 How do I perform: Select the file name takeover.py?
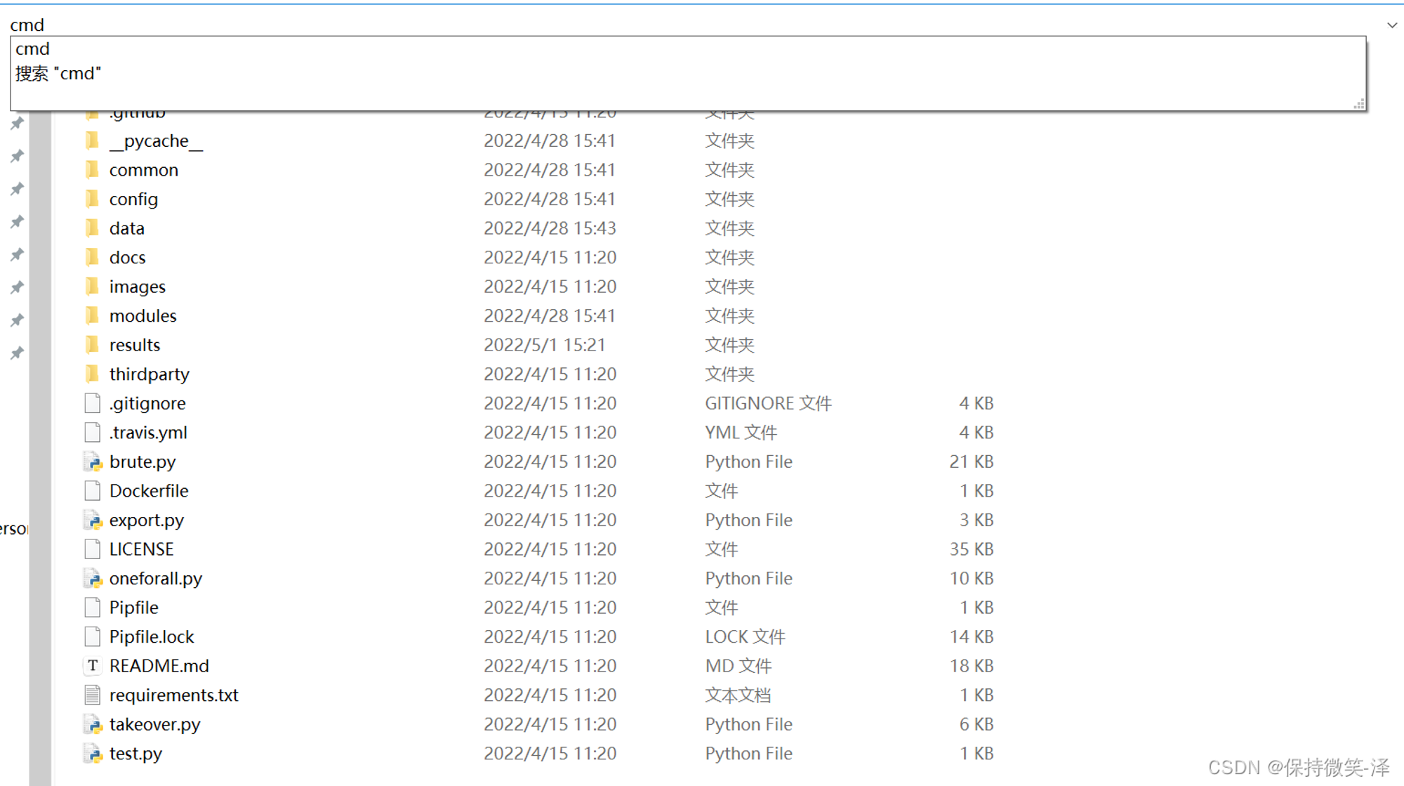(155, 724)
